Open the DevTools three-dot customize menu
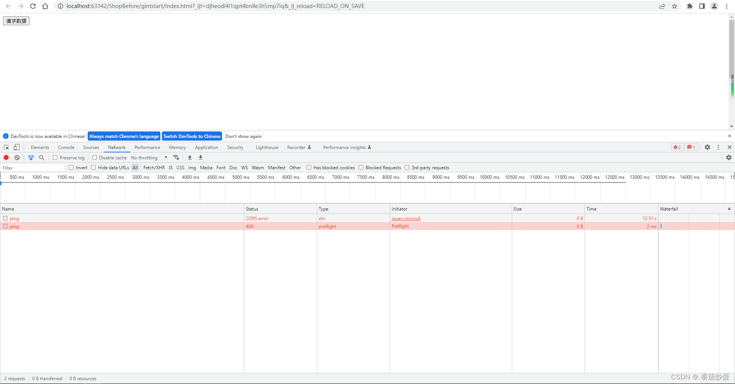Image resolution: width=735 pixels, height=384 pixels. [718, 147]
